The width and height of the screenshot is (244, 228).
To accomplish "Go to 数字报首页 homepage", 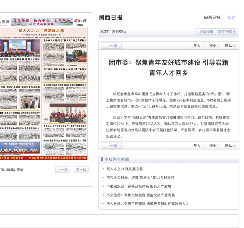I will [227, 32].
